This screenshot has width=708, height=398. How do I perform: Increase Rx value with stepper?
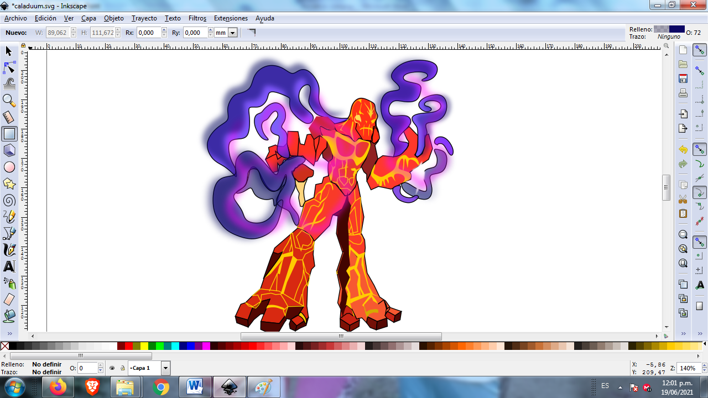[164, 30]
